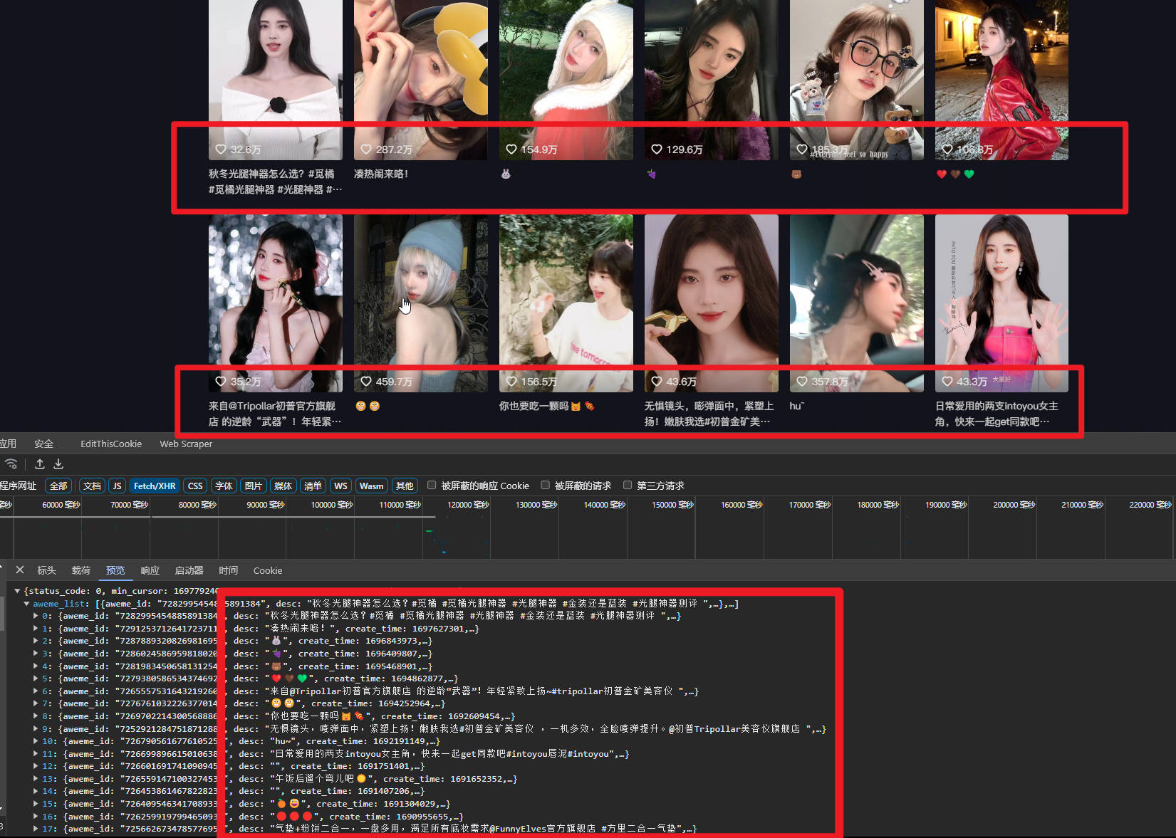The image size is (1176, 838).
Task: Open thumbnail of girl in red jacket
Action: 1001,80
